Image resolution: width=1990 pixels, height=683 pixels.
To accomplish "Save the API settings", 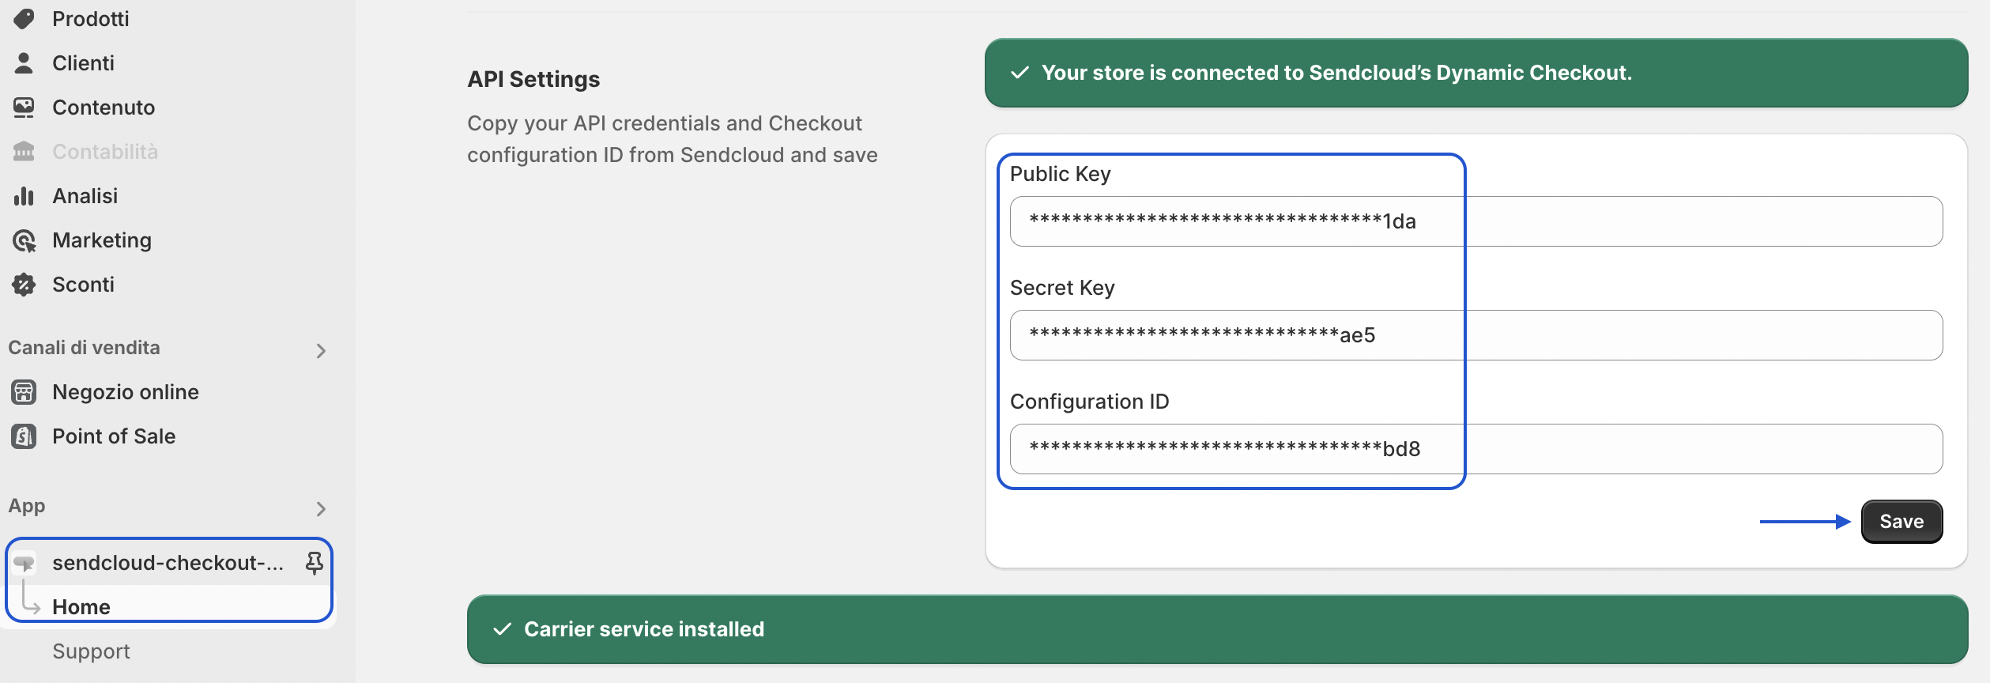I will (1901, 522).
